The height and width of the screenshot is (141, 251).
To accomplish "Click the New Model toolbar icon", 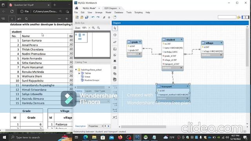I will [77, 17].
